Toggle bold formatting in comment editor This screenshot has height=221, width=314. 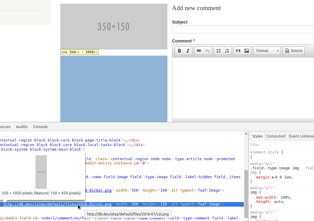(180, 51)
